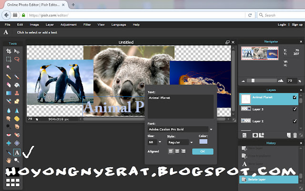
Task: Delete layer with the trash icon
Action: tap(295, 135)
